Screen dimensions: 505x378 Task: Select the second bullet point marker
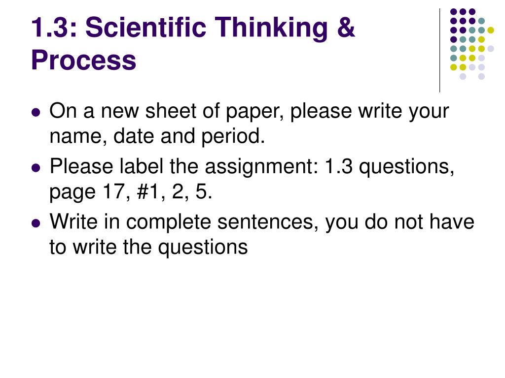[x=36, y=168]
